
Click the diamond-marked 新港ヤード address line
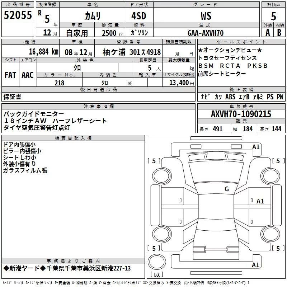click(x=67, y=268)
